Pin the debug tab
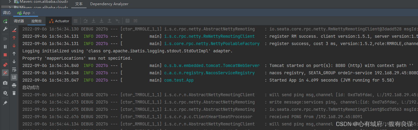The height and width of the screenshot is (130, 418). (x=5, y=103)
